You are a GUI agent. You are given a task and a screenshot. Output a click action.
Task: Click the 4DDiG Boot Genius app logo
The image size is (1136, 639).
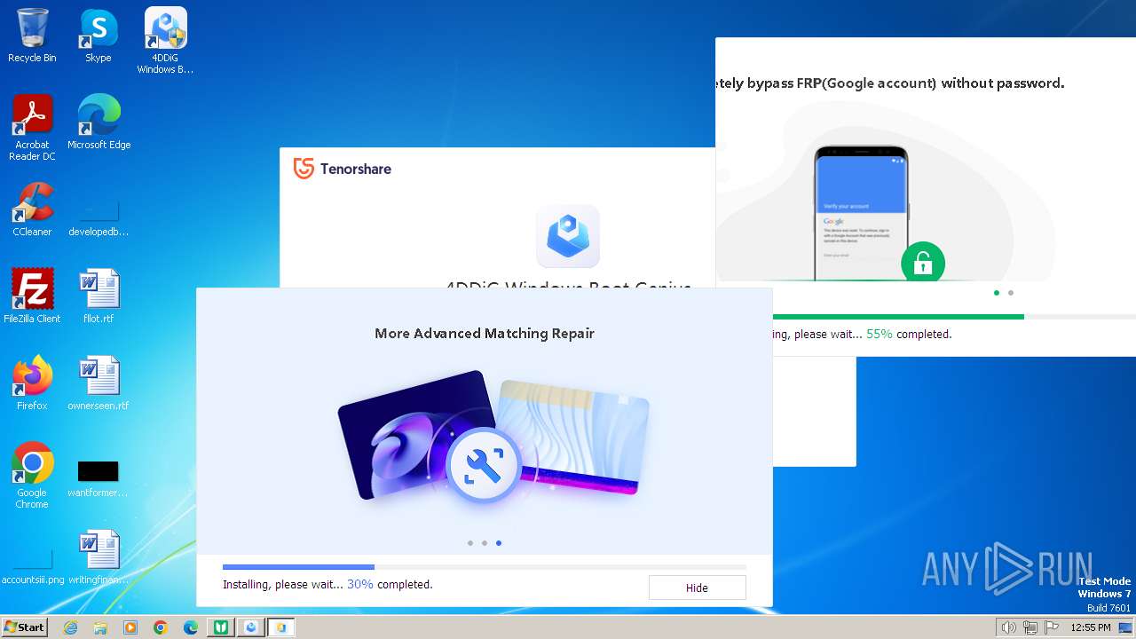coord(568,236)
